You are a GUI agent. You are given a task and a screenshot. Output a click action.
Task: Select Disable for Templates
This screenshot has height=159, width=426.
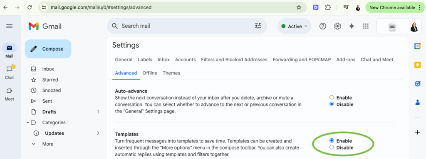[x=332, y=147]
